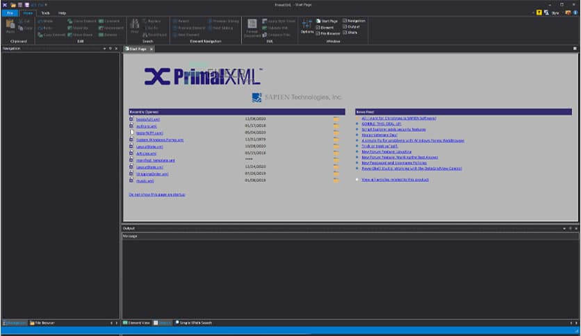The width and height of the screenshot is (581, 336).
Task: Open the music.xml recent file link
Action: click(x=145, y=181)
